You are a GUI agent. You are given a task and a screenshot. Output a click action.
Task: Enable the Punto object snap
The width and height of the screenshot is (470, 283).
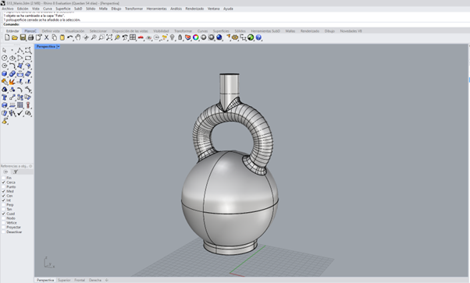4,187
